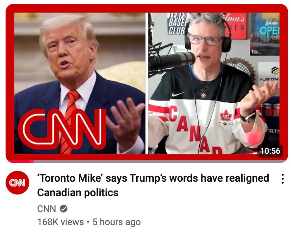Click the Leafs Baseball Club sign in thumbnail
The height and width of the screenshot is (235, 291).
coord(178,24)
